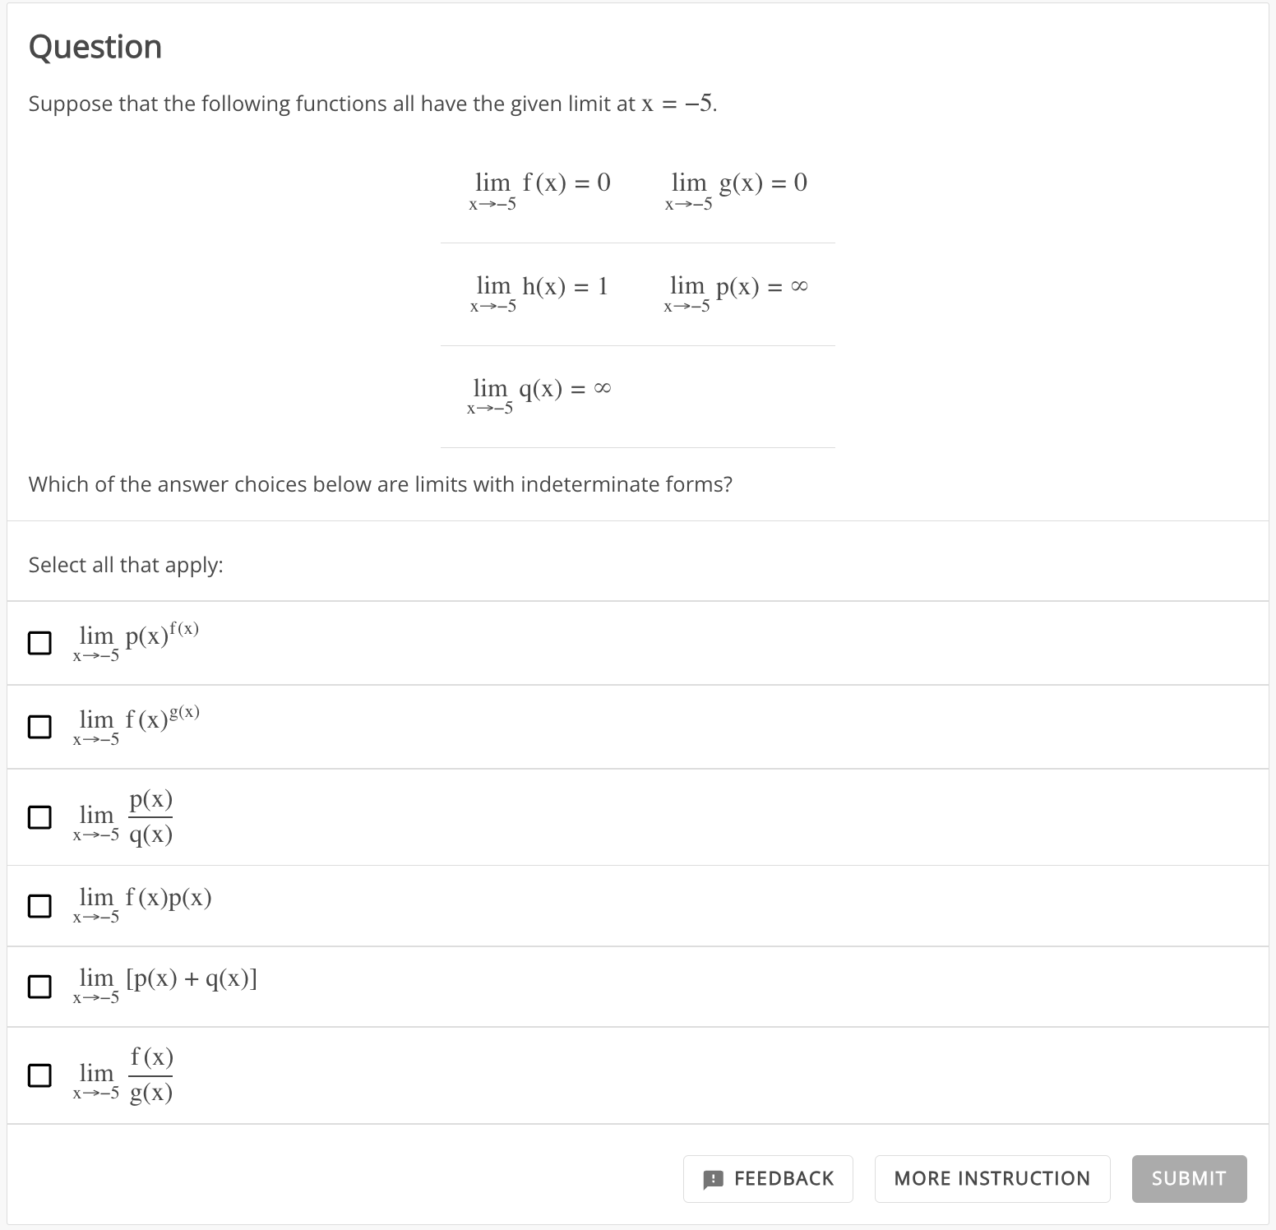Click the Question heading

(x=95, y=47)
